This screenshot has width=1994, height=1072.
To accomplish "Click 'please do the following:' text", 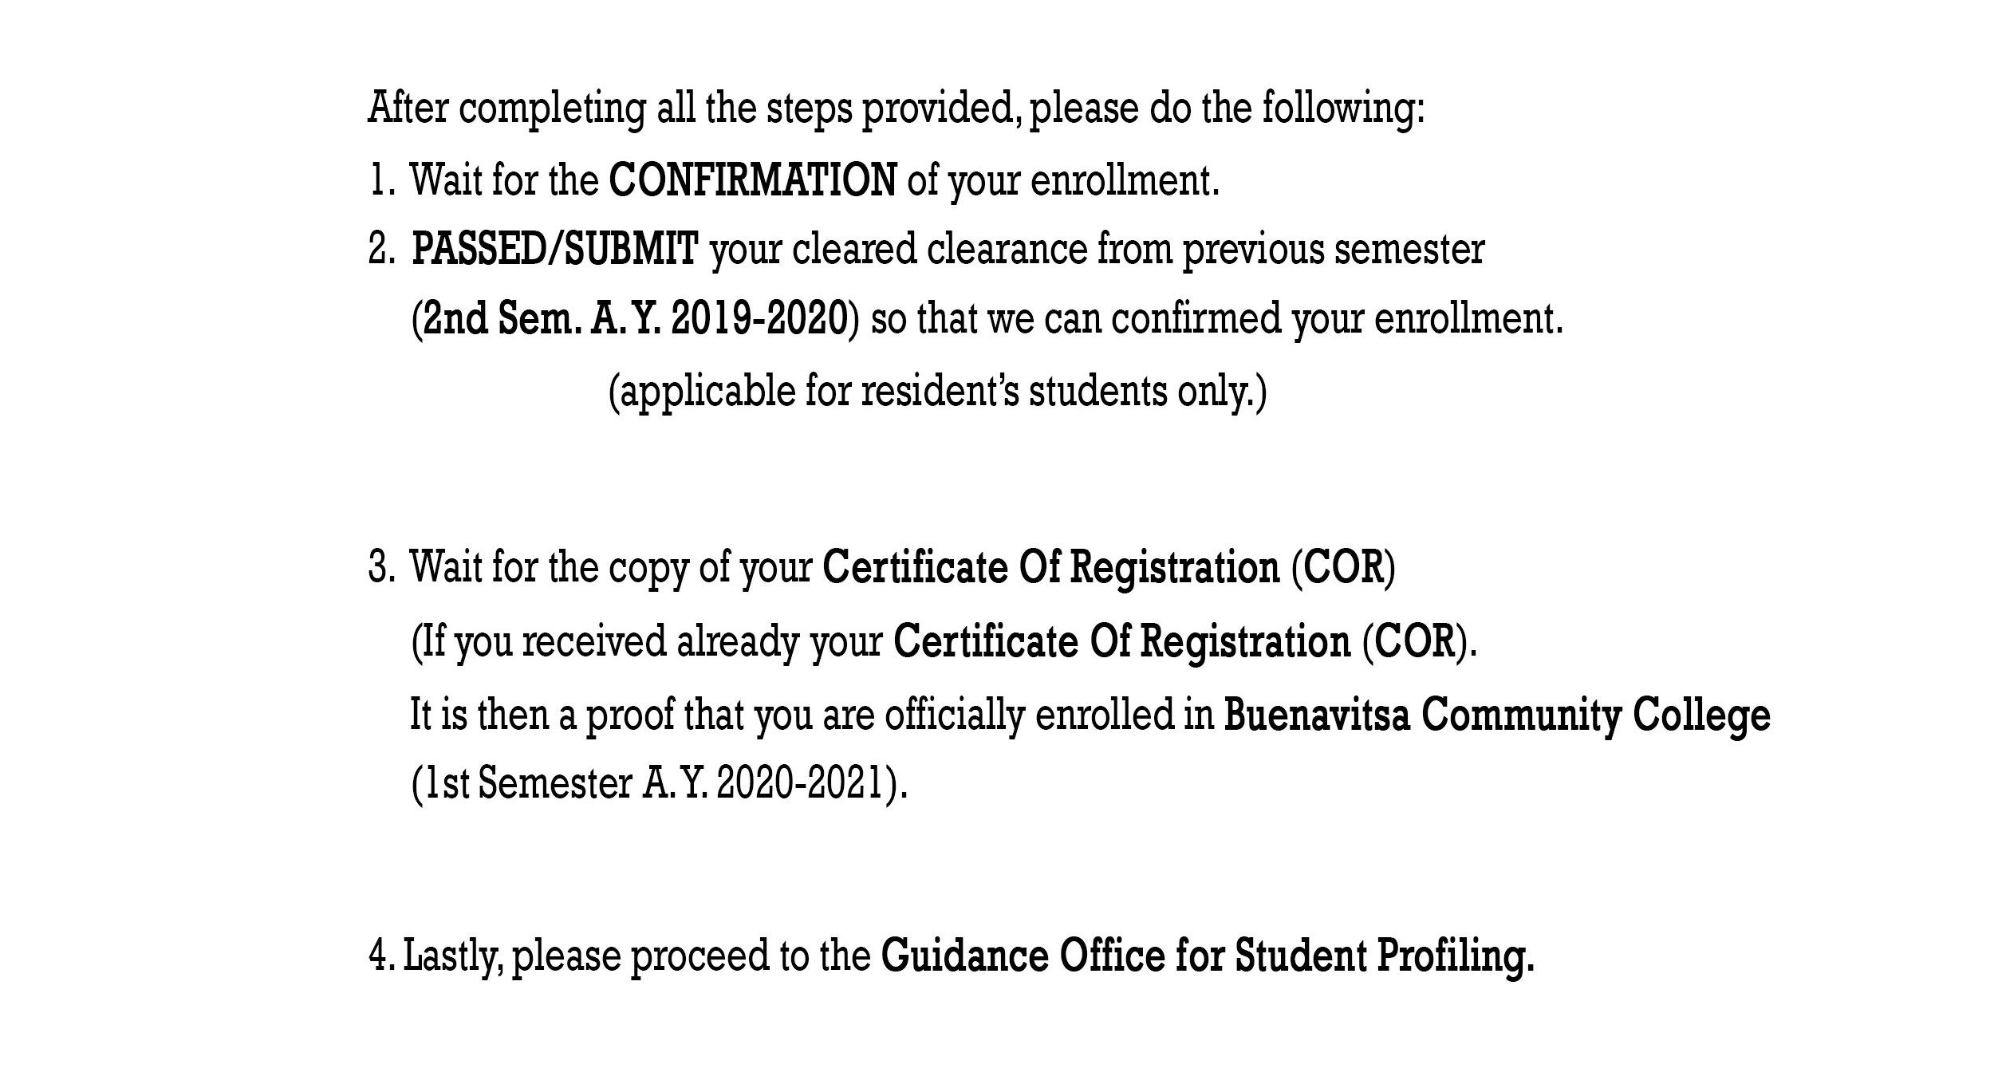I will (x=1226, y=108).
